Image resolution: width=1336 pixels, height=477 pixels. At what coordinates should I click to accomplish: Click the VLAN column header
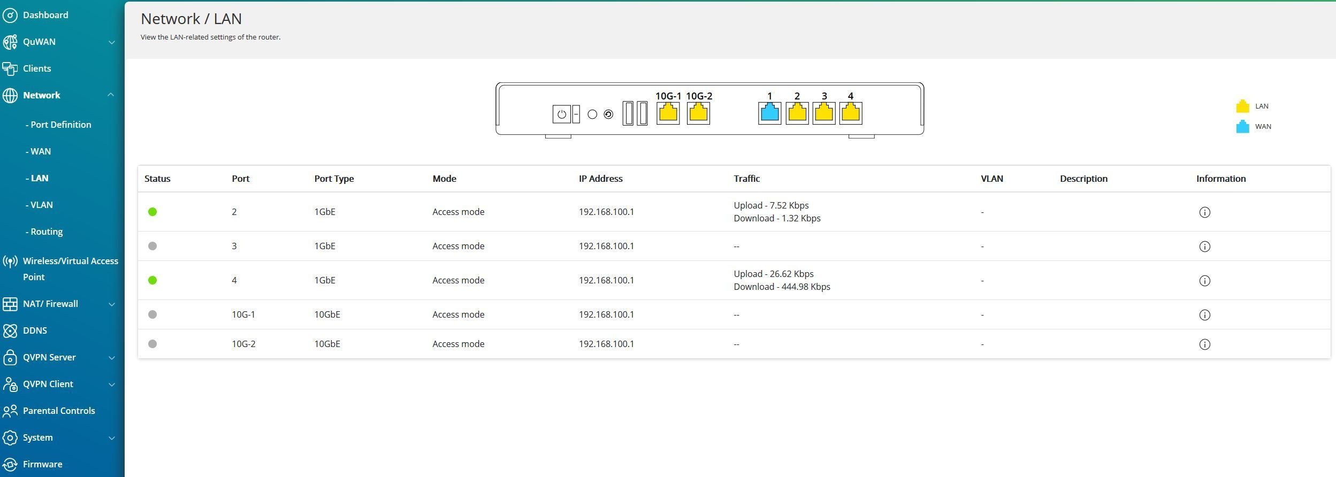click(991, 179)
